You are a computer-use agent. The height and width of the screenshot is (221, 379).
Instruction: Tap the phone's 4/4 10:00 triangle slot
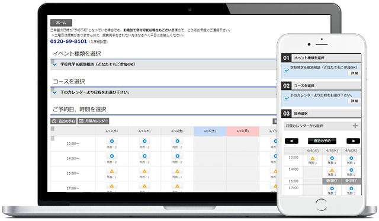(313, 158)
